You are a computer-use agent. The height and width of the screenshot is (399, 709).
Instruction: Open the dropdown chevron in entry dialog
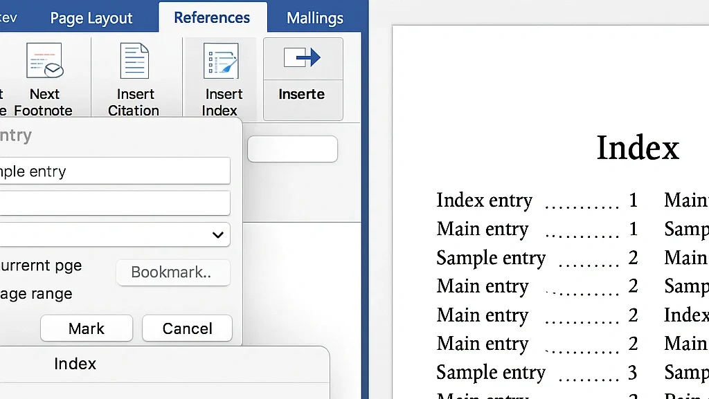click(217, 235)
